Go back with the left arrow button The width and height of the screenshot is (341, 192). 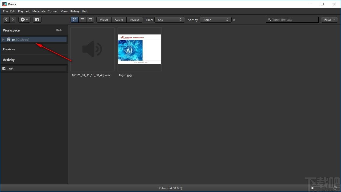tap(6, 20)
